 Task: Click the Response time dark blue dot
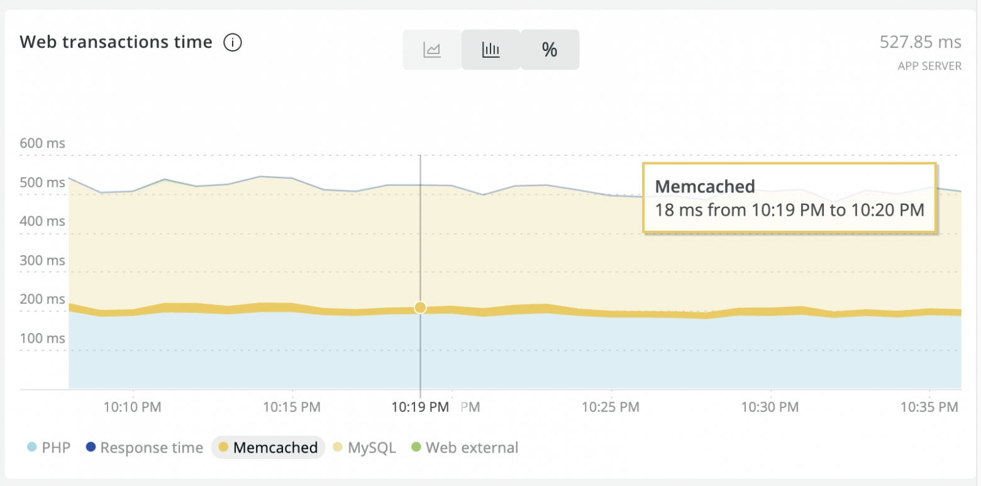click(91, 448)
